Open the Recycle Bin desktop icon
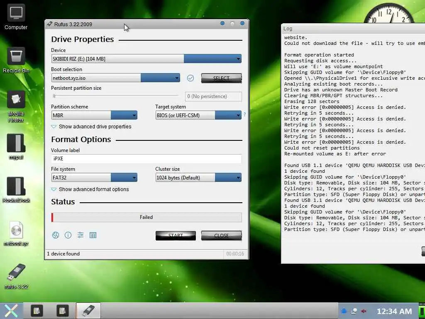425x319 pixels. point(16,60)
